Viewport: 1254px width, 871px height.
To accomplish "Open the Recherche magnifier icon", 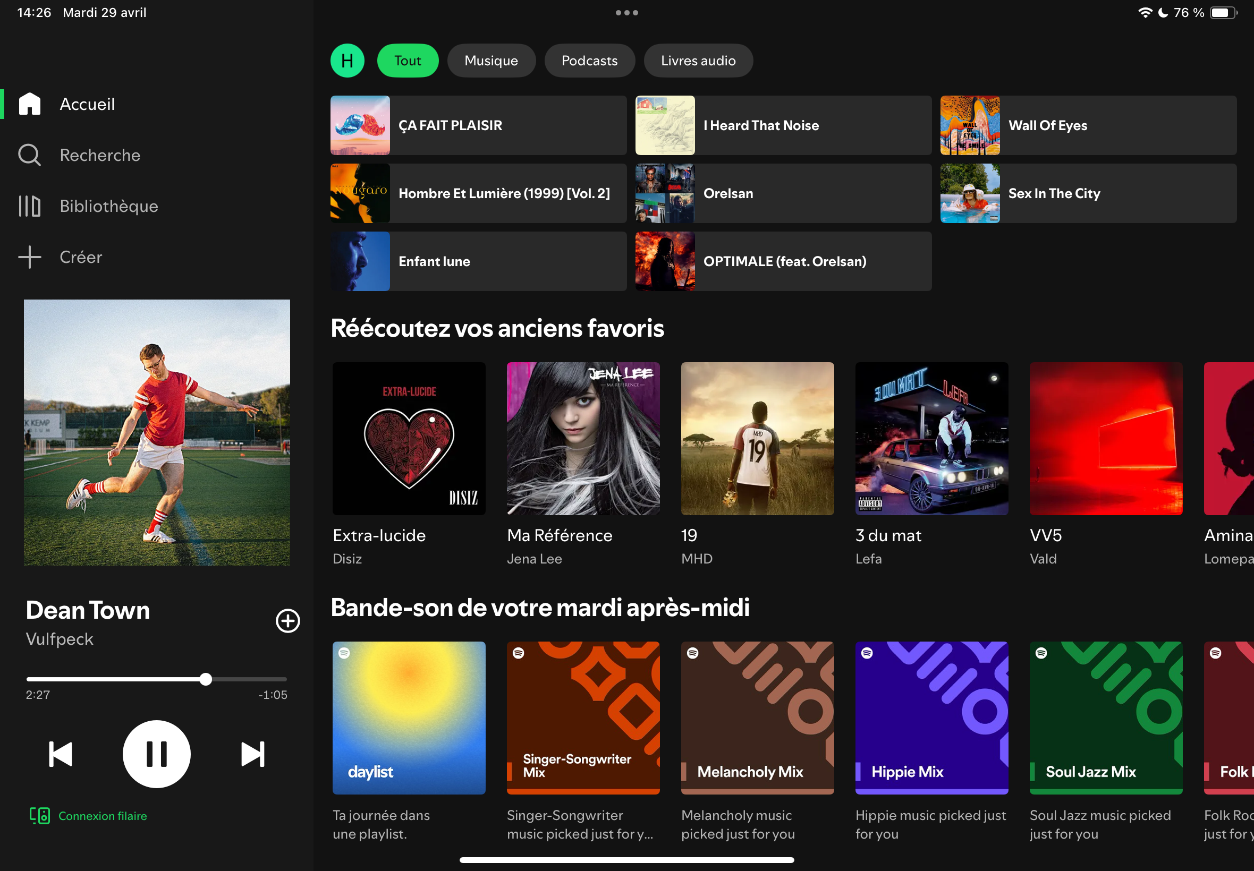I will point(29,155).
